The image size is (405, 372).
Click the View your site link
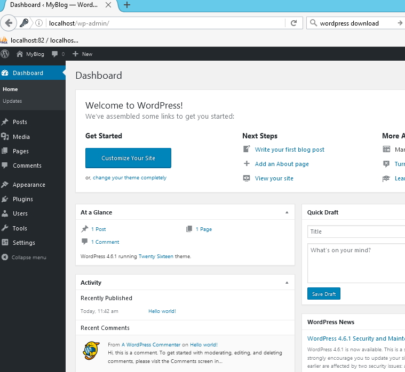pyautogui.click(x=274, y=178)
